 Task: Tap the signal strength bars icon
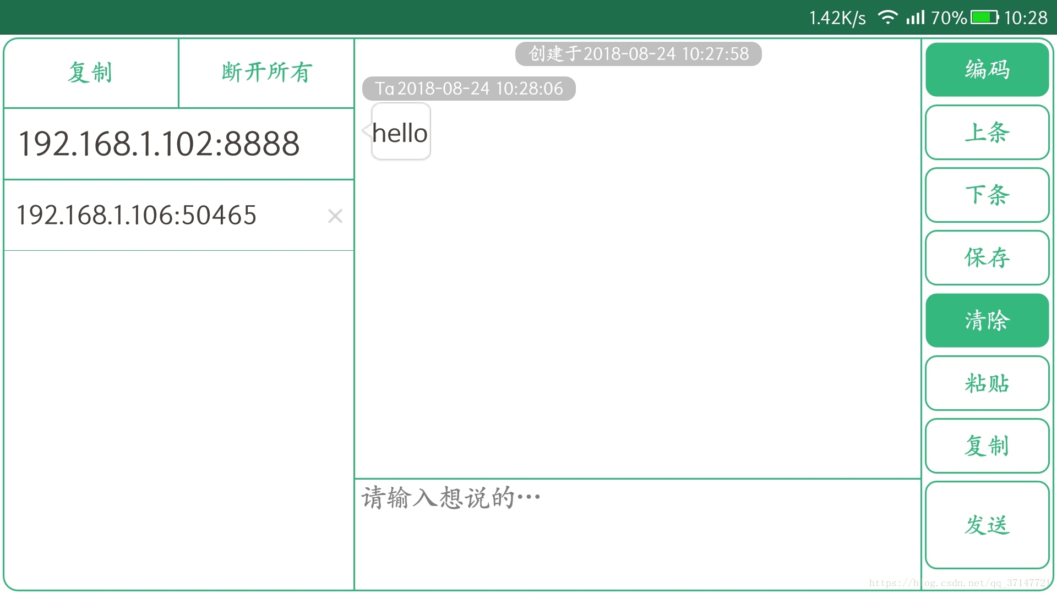coord(916,18)
